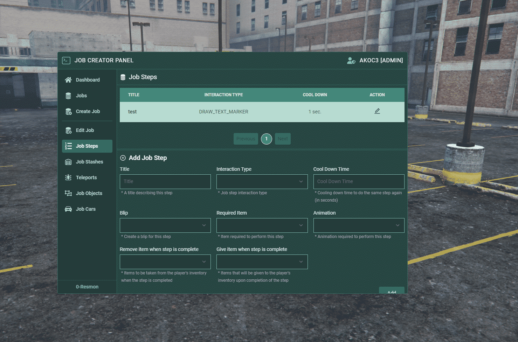Click the admin user shield icon
The width and height of the screenshot is (518, 342).
coord(351,61)
